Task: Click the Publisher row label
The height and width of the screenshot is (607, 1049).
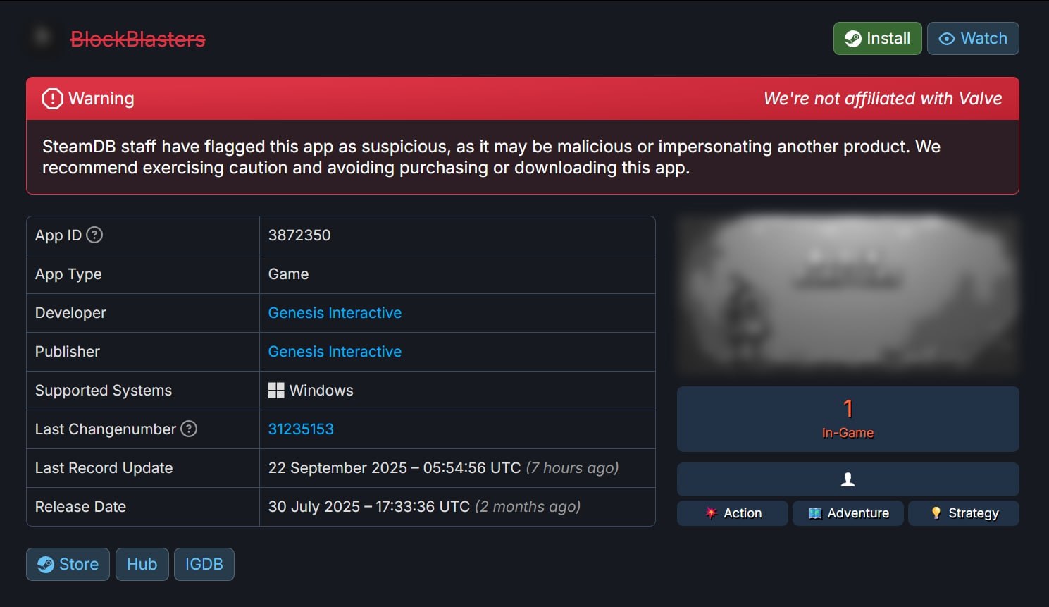Action: pos(68,352)
